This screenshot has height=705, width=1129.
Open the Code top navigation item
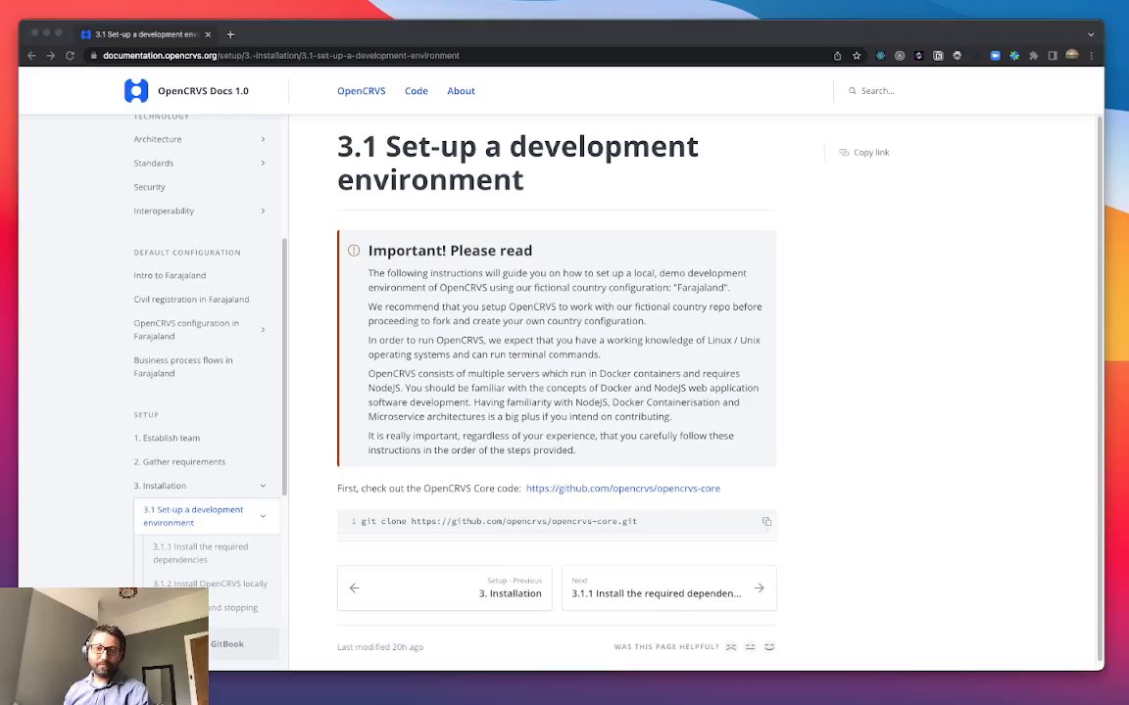tap(417, 91)
